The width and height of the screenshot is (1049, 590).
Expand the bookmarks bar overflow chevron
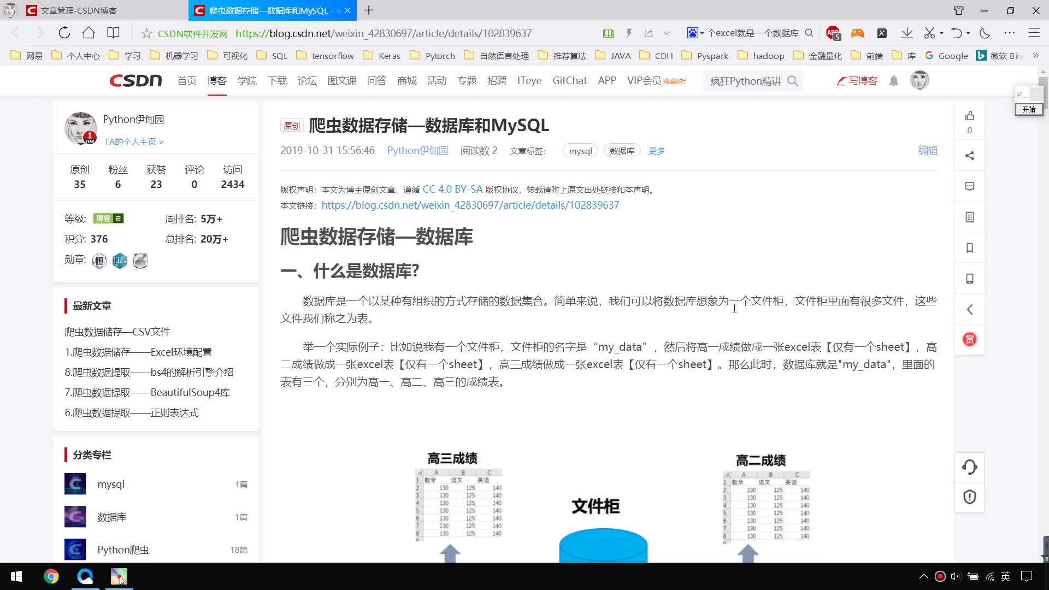click(1035, 56)
